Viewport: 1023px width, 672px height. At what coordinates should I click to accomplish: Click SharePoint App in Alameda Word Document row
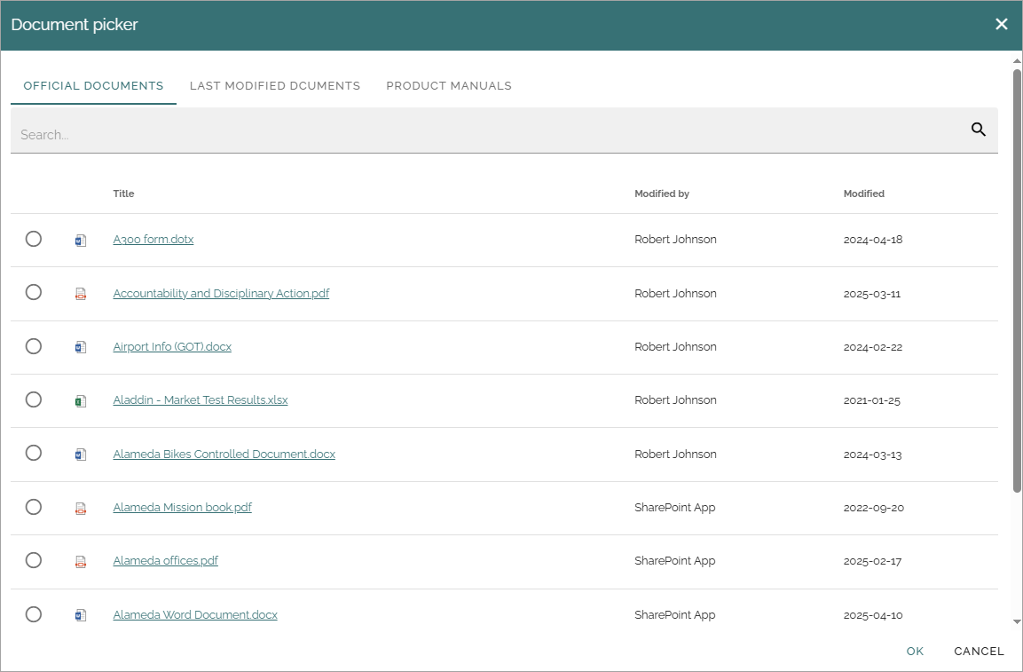[674, 615]
